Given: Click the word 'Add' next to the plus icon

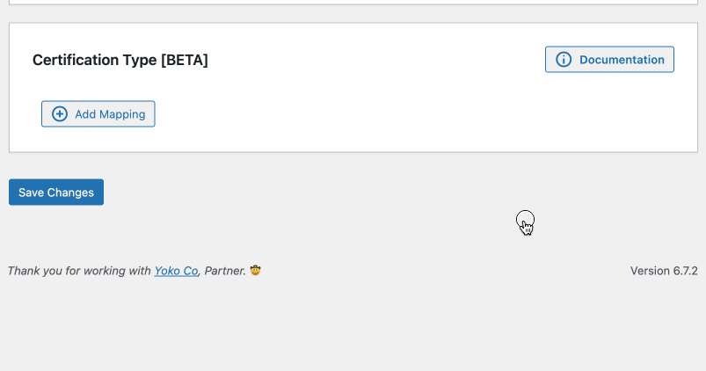Looking at the screenshot, I should click(x=85, y=114).
